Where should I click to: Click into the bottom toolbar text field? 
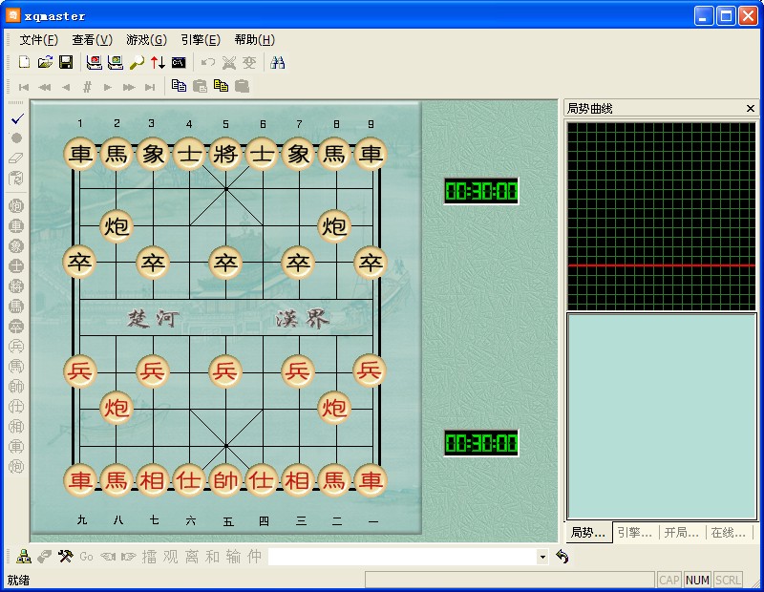coord(402,557)
